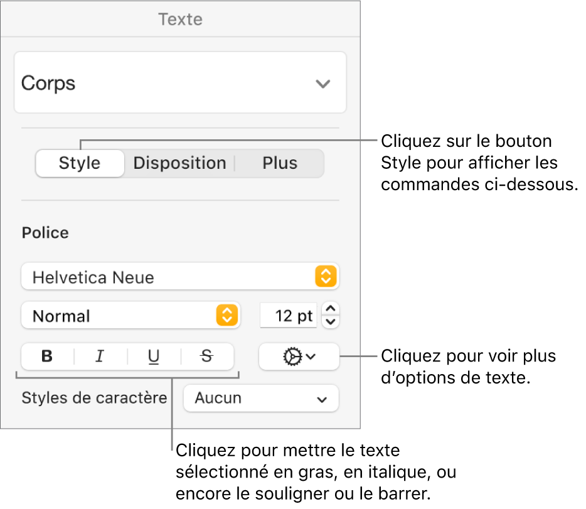The height and width of the screenshot is (509, 586).
Task: Switch to the Style tab
Action: click(x=80, y=163)
